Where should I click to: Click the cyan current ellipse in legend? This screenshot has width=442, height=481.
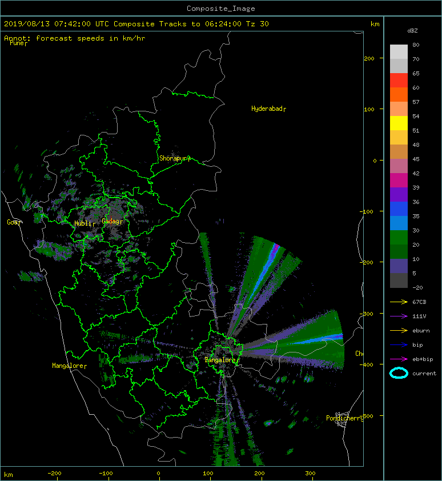399,373
